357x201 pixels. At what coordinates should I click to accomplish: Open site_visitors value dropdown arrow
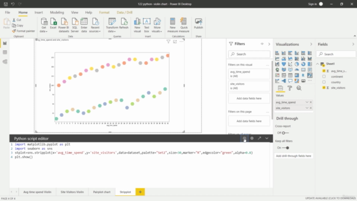[307, 108]
